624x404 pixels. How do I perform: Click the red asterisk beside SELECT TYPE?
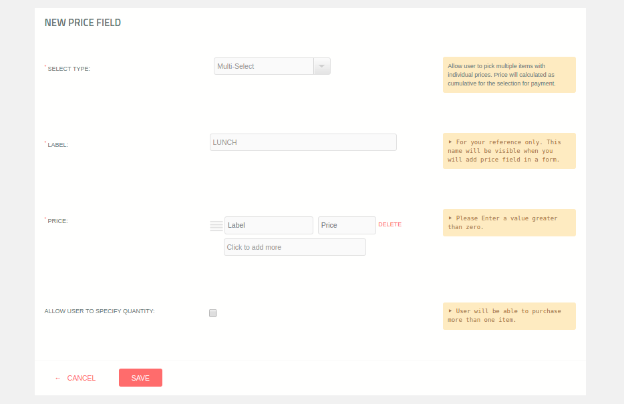(44, 65)
